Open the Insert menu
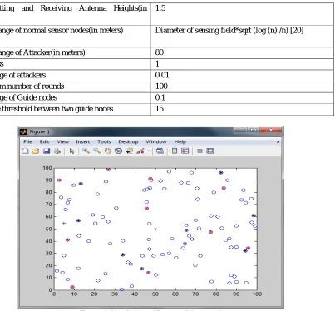Screen dimensions: 335x311 tap(83, 141)
